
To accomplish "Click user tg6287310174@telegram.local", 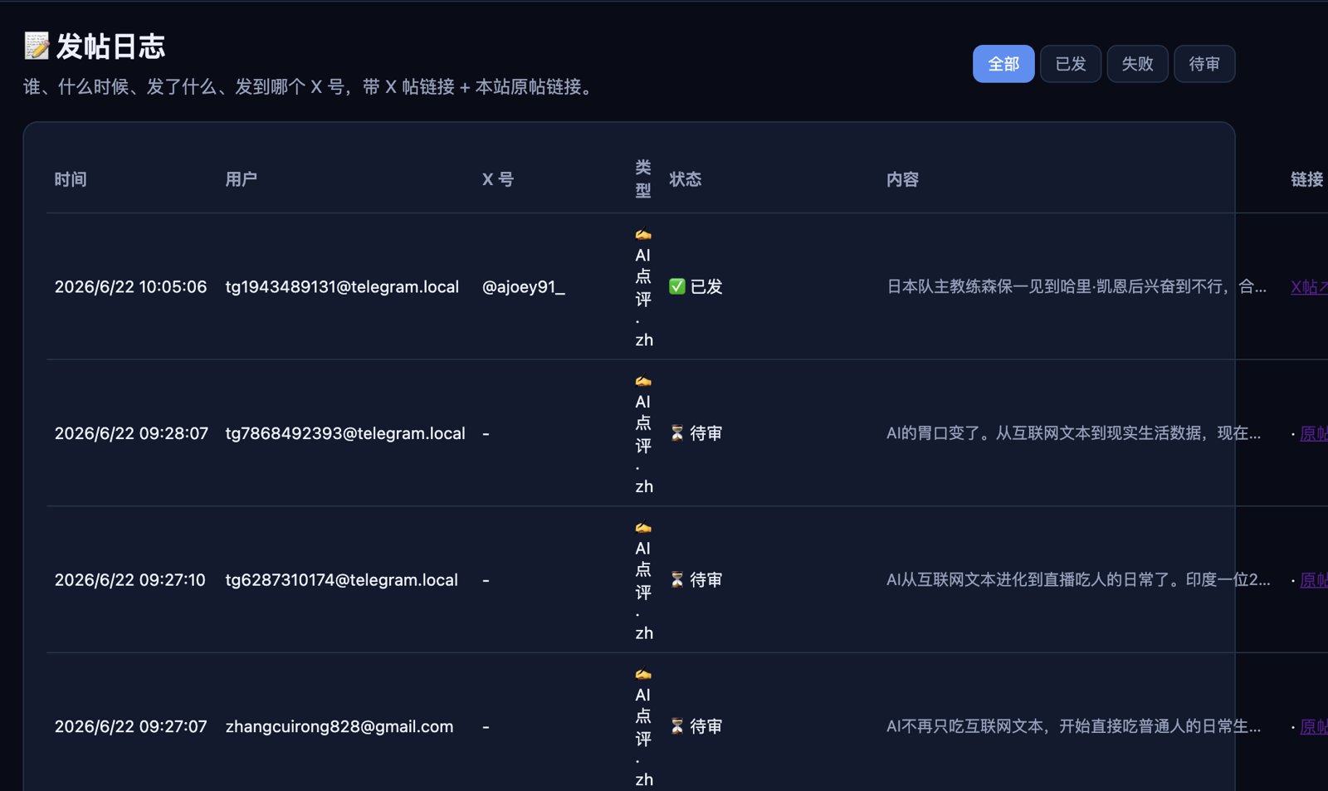I will 342,579.
